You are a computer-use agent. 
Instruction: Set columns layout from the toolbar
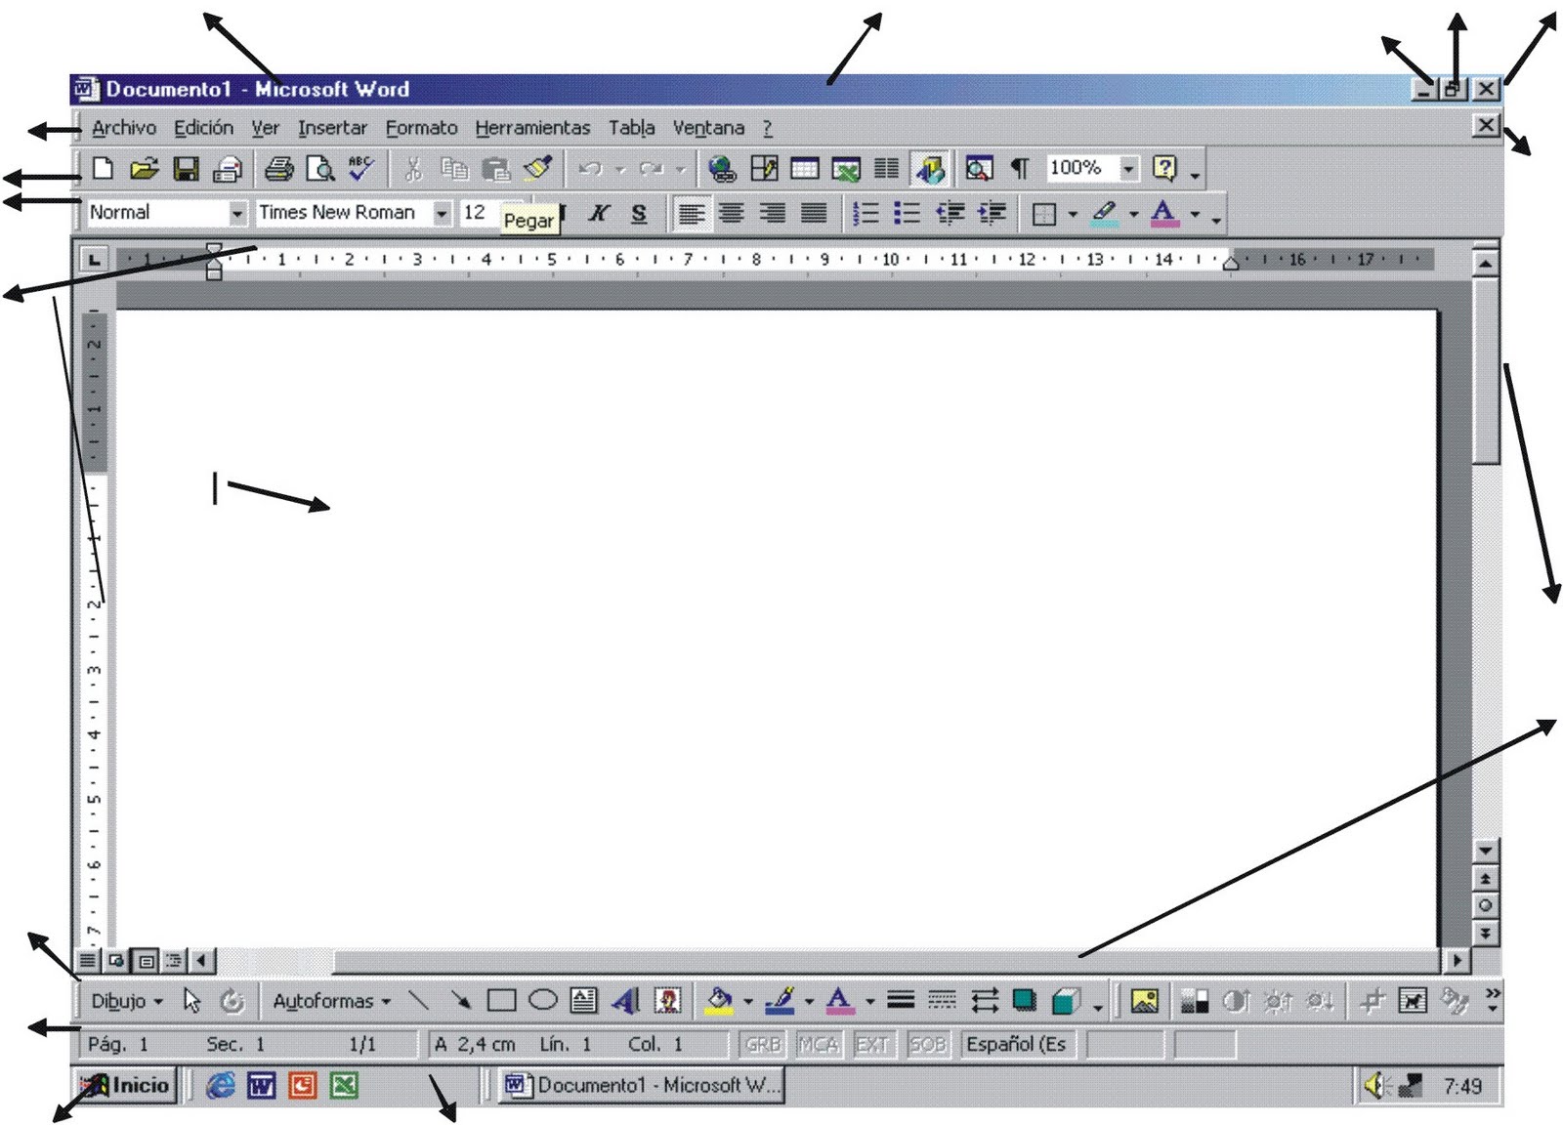click(887, 169)
